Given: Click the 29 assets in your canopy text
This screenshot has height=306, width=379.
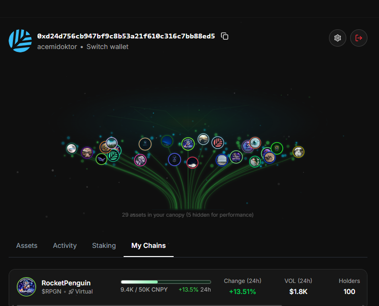Looking at the screenshot, I should click(x=188, y=215).
